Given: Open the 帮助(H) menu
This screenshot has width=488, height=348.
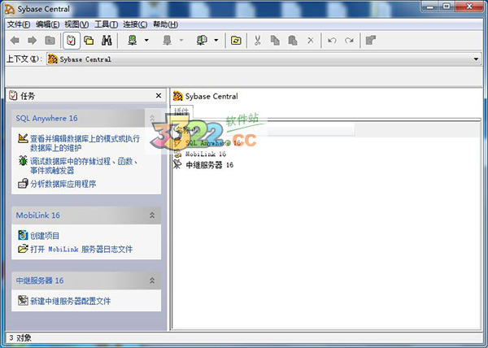Looking at the screenshot, I should (166, 24).
